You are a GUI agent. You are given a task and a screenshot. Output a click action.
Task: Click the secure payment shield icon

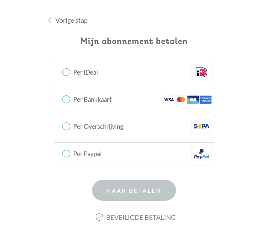coord(99,217)
